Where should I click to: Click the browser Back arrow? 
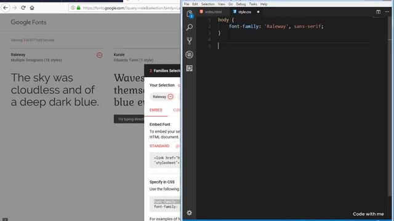[6, 8]
